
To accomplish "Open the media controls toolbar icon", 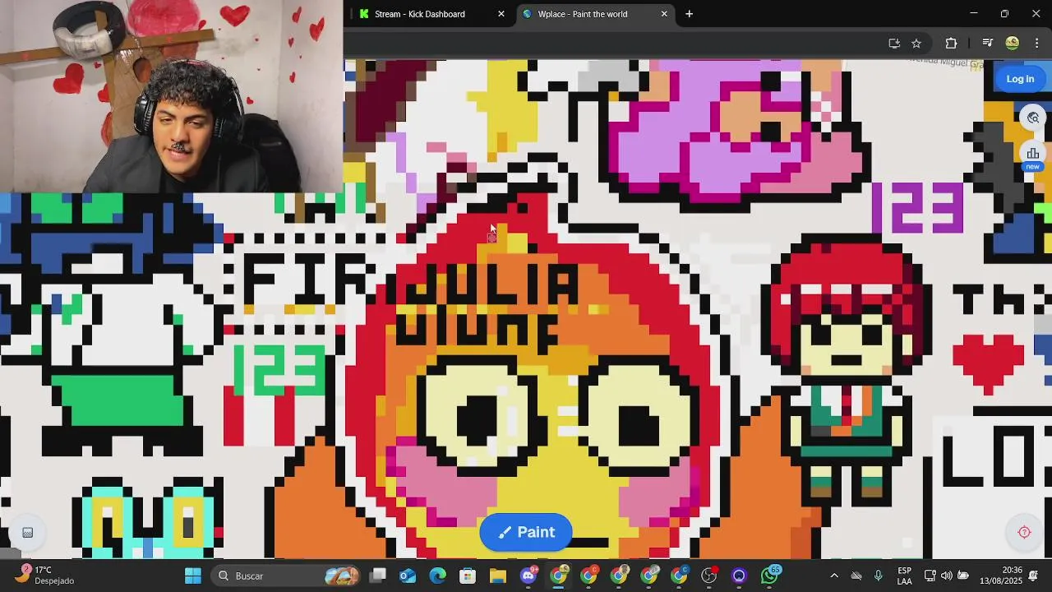I will click(x=988, y=44).
